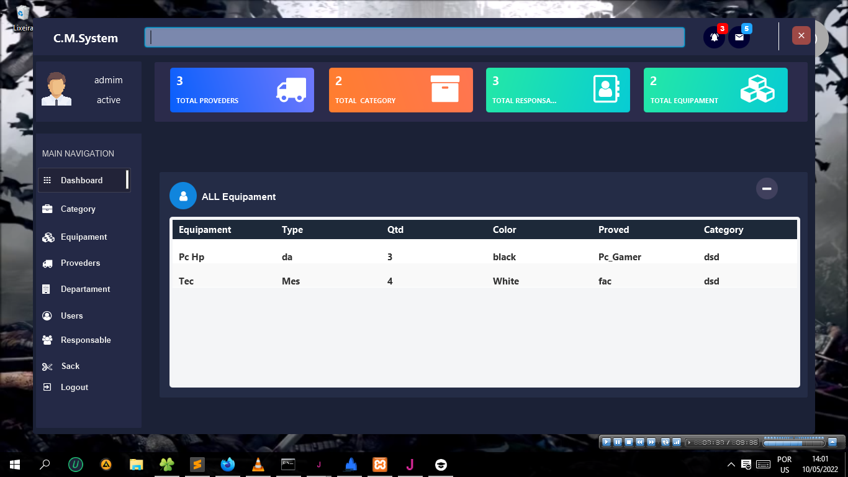Click the user circle icon next to Users
Screen dimensions: 848x477
(x=47, y=316)
